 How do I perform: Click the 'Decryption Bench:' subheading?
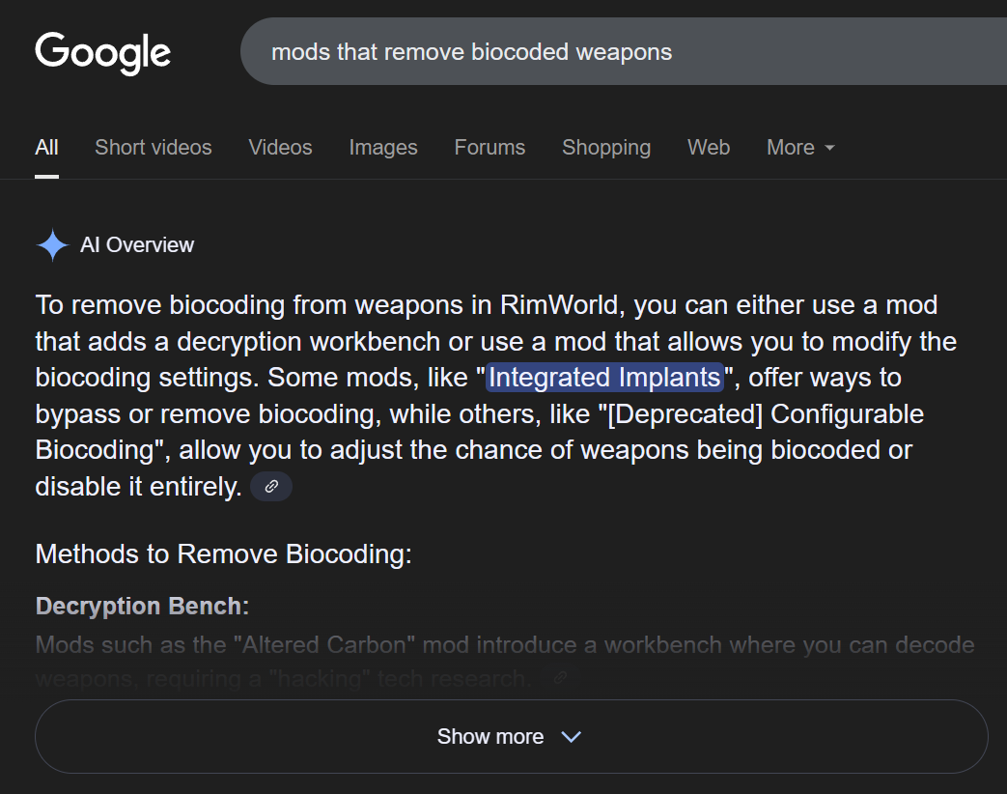(142, 606)
